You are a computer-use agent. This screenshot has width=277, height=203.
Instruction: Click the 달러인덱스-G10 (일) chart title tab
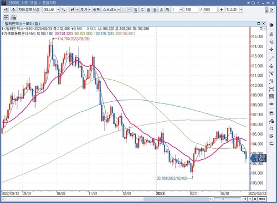pos(22,24)
